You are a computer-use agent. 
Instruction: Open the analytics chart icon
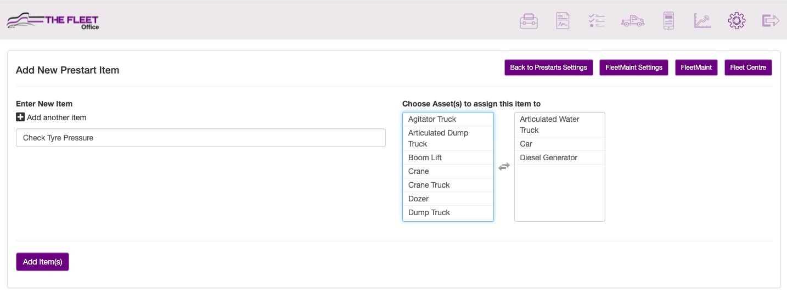[x=702, y=21]
